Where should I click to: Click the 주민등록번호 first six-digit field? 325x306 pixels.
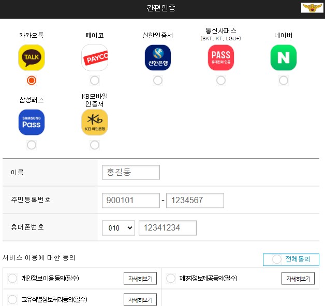pos(131,201)
